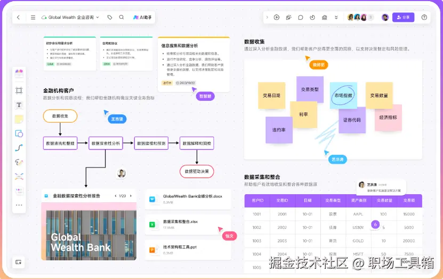Select the purple 违约率 sticky note

[x=279, y=130]
